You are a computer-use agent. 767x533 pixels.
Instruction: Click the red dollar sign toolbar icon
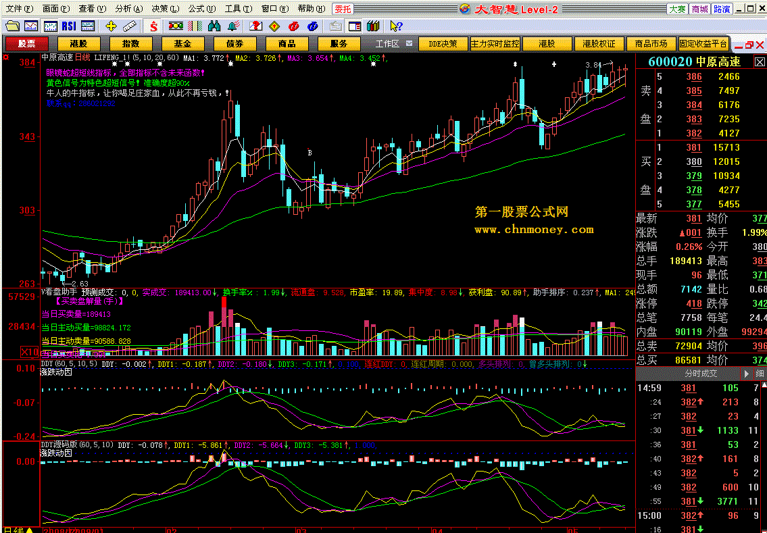point(153,26)
